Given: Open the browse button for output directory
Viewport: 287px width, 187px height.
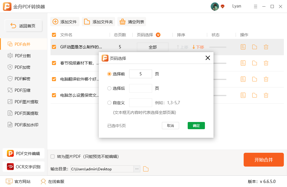Looking at the screenshot, I should click(136, 169).
